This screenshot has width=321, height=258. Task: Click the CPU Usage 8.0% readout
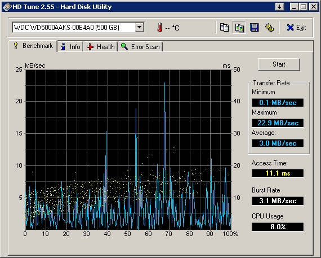click(x=278, y=227)
